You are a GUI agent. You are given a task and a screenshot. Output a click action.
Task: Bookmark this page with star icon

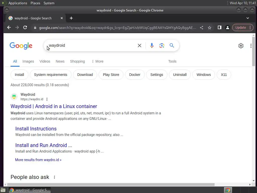point(210,28)
